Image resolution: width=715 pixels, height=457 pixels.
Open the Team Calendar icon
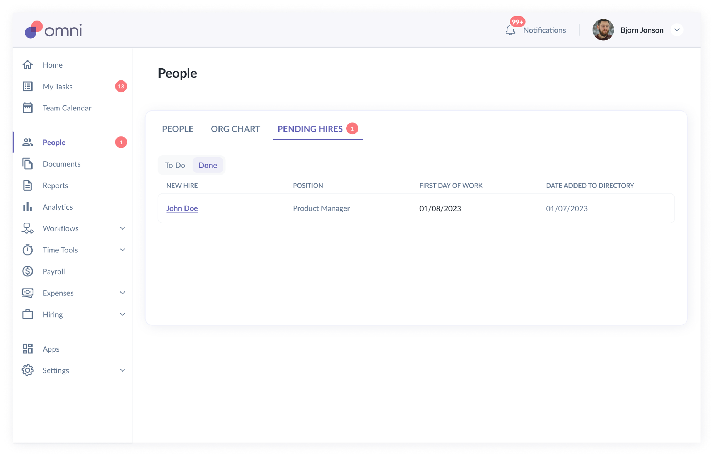click(28, 108)
